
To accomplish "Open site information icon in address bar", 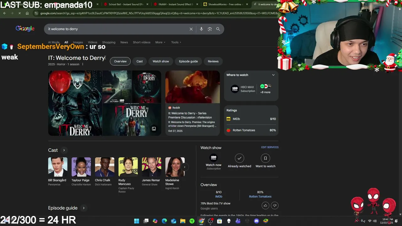I will click(x=36, y=13).
